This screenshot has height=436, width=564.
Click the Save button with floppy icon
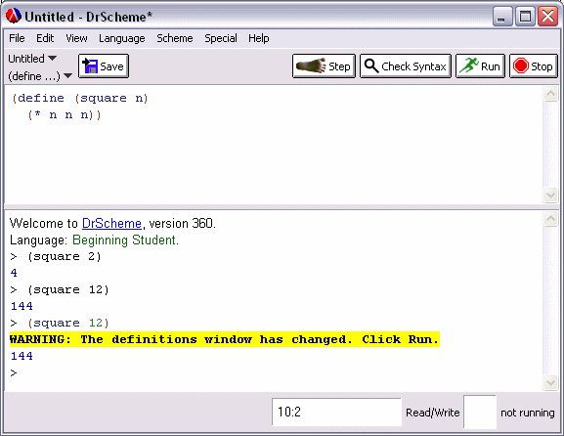pyautogui.click(x=104, y=66)
